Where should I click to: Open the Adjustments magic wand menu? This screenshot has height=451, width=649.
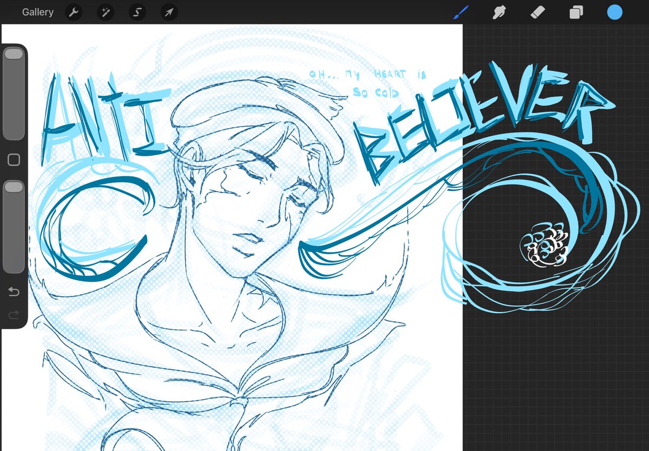coord(105,12)
